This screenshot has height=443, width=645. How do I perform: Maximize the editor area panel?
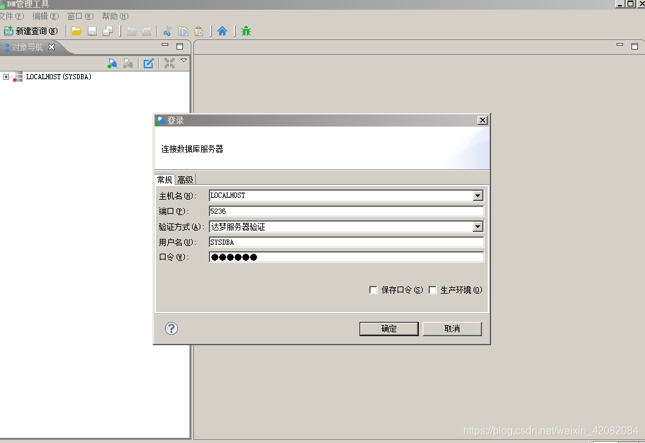(x=635, y=46)
